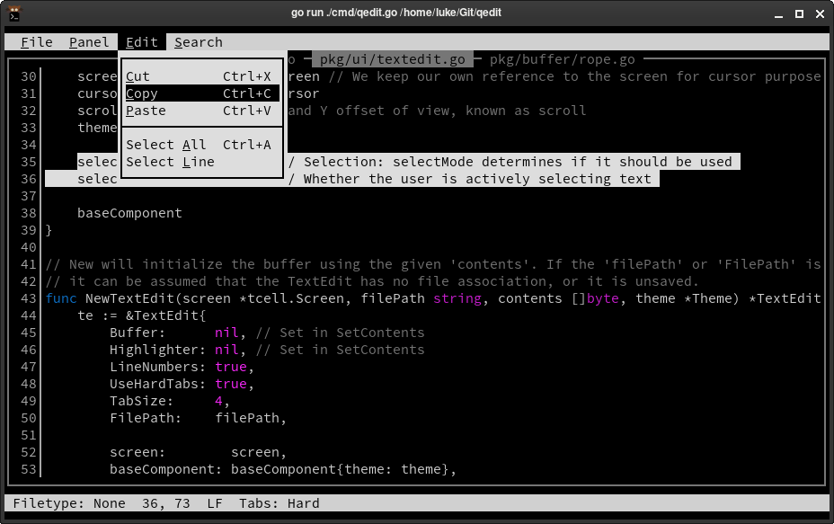Image resolution: width=834 pixels, height=524 pixels.
Task: Click cursor position '36, 73' in status bar
Action: [166, 503]
